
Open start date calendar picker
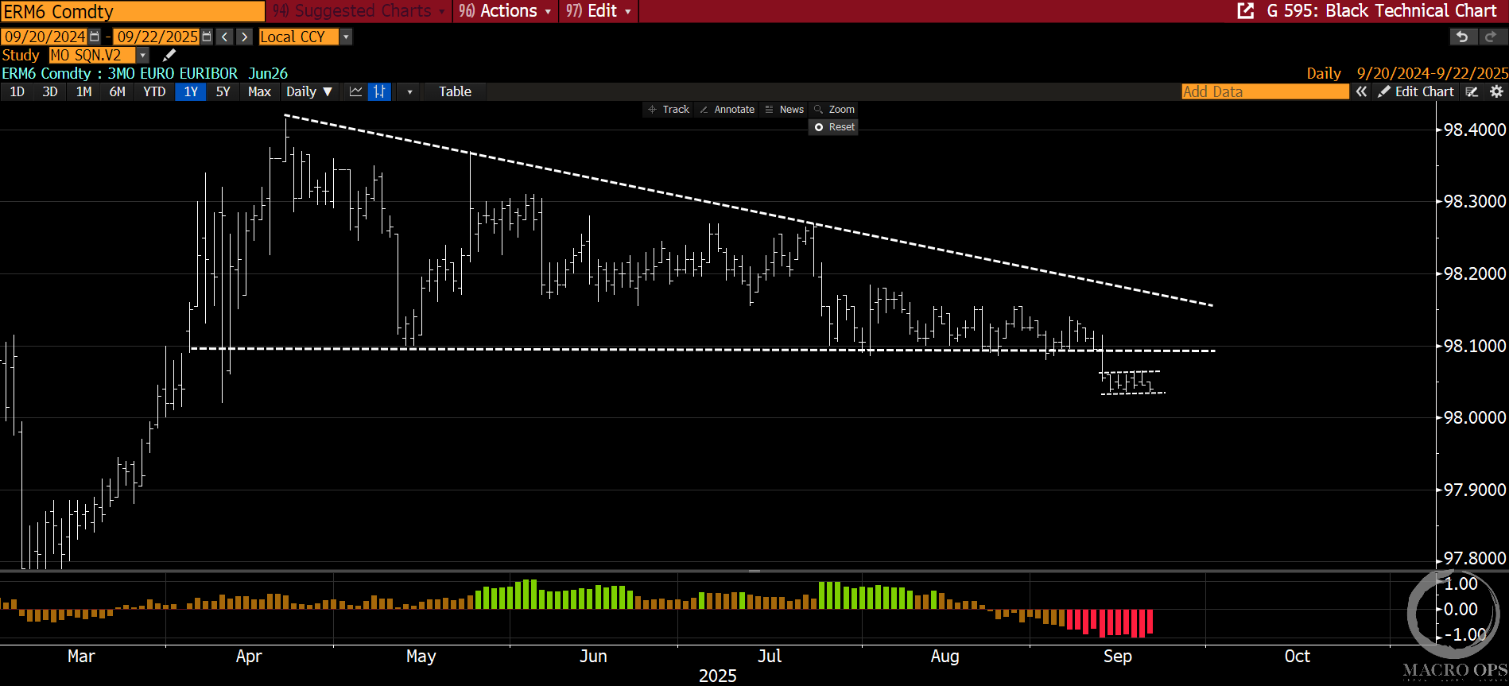tap(95, 37)
